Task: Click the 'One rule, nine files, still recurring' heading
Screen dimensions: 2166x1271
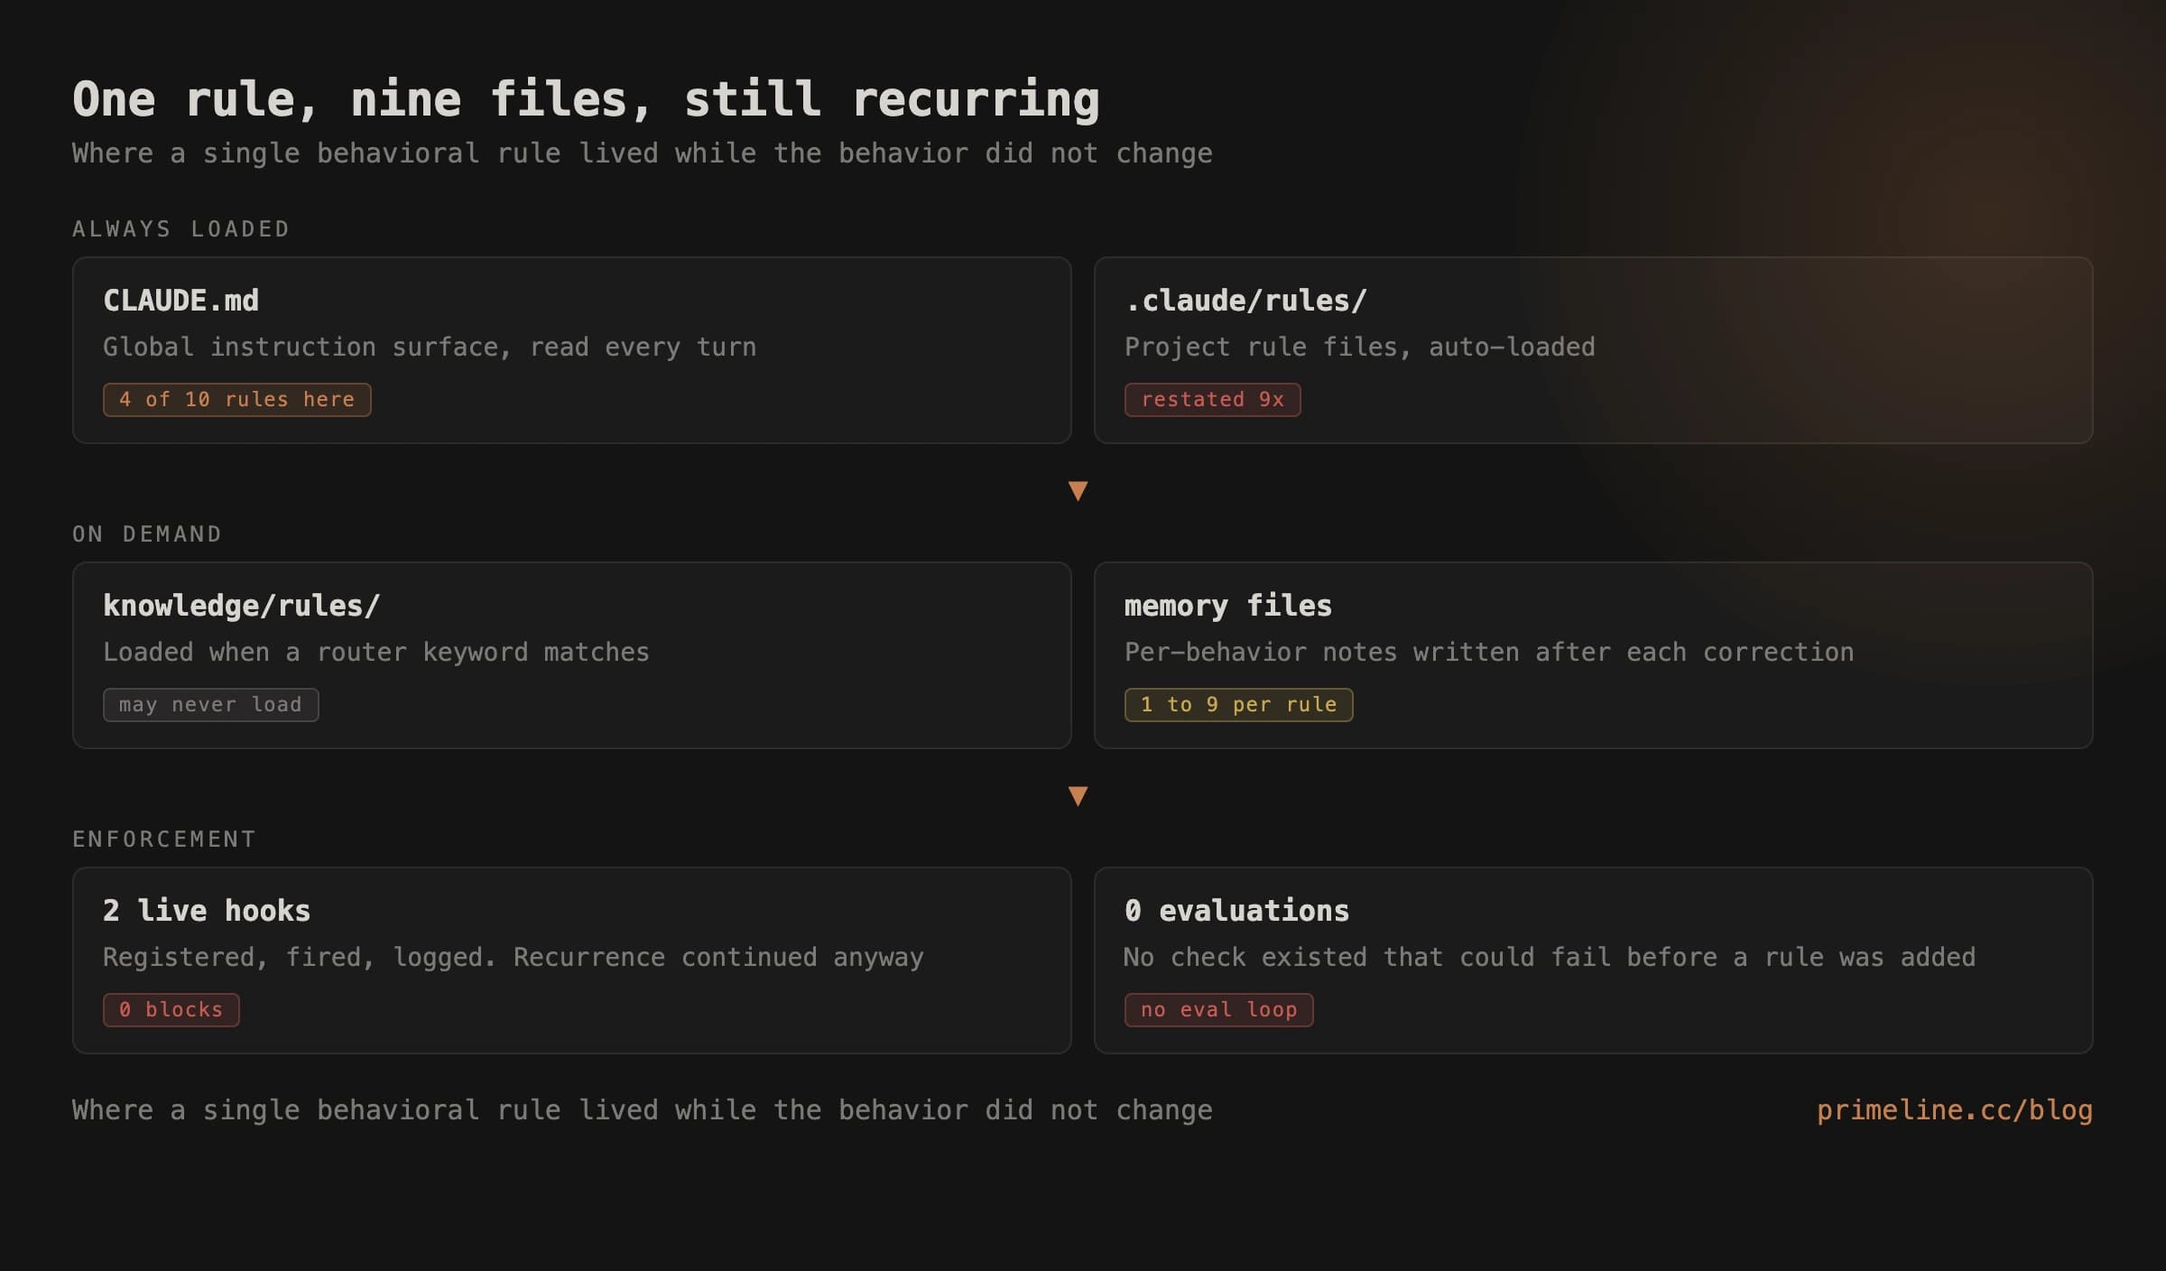Action: tap(586, 99)
